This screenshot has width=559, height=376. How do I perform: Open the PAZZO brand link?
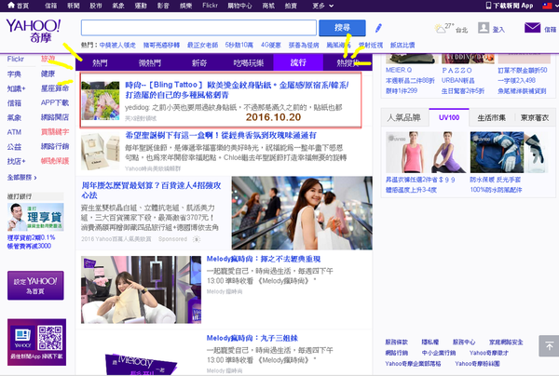457,71
